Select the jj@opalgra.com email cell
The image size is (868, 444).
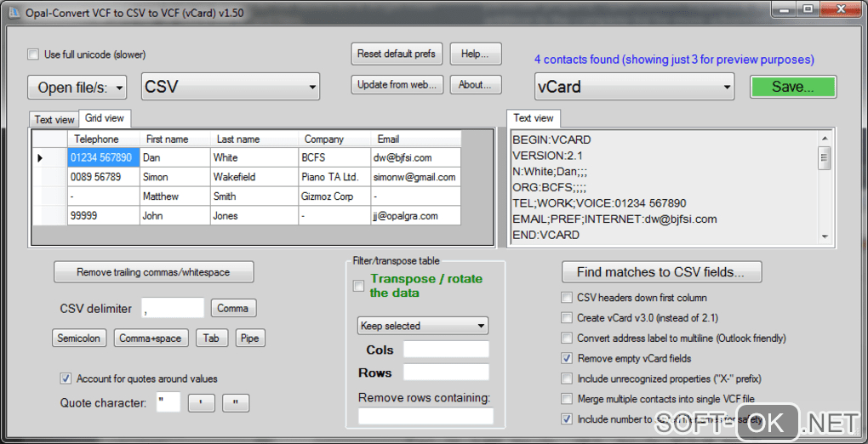coord(416,216)
